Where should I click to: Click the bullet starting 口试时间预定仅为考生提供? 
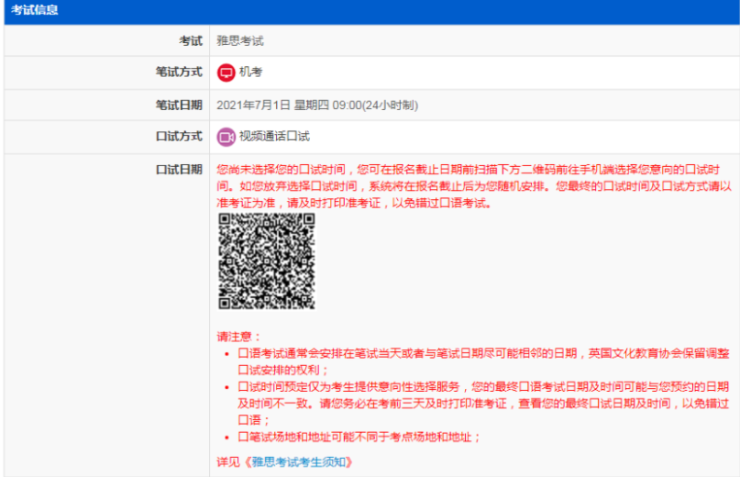tap(484, 404)
